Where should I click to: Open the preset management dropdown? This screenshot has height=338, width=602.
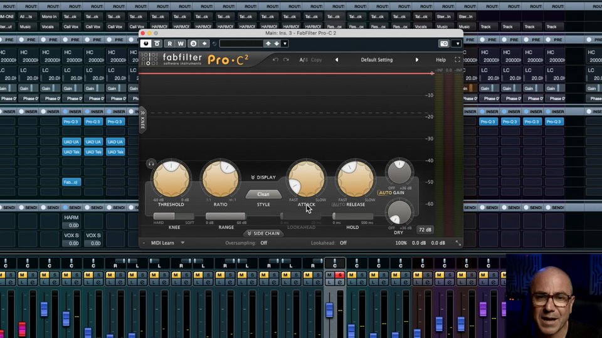[285, 44]
